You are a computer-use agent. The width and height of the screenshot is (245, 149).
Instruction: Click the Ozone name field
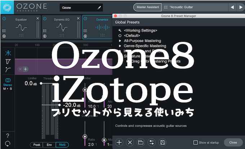pos(81,8)
